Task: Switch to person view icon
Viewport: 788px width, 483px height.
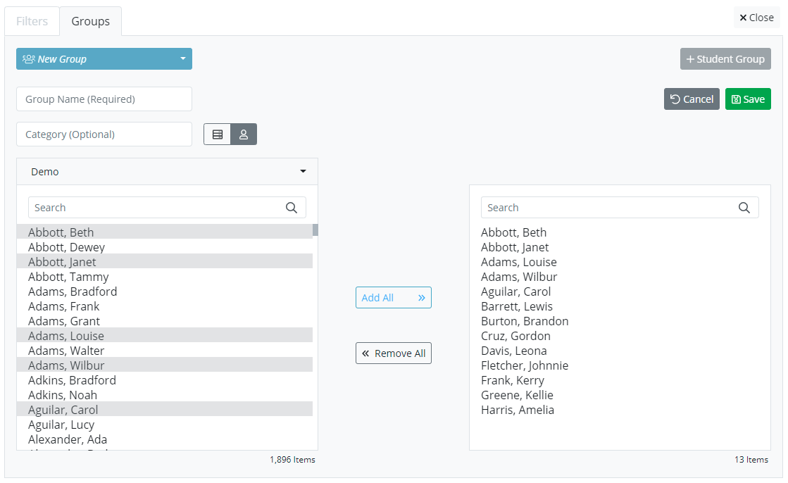Action: (244, 134)
